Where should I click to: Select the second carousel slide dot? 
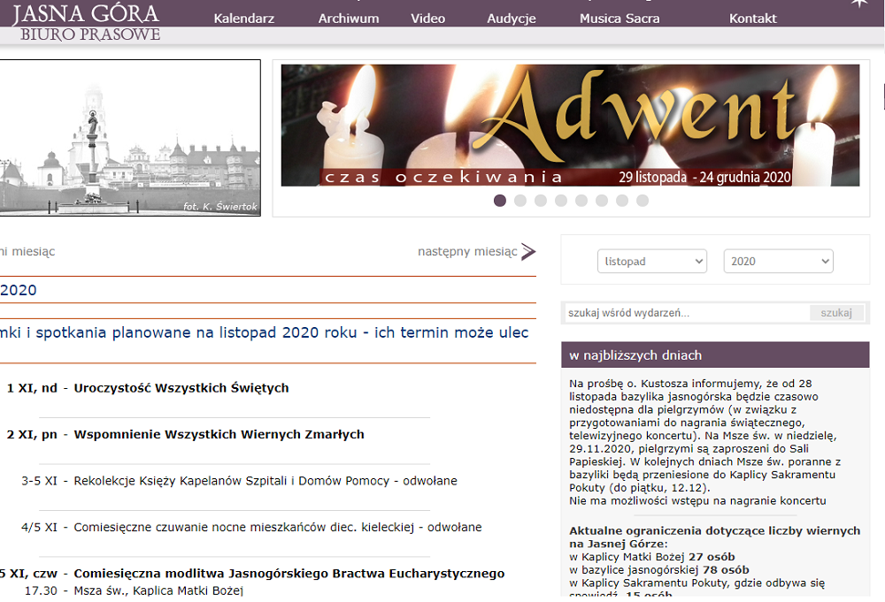tap(520, 201)
